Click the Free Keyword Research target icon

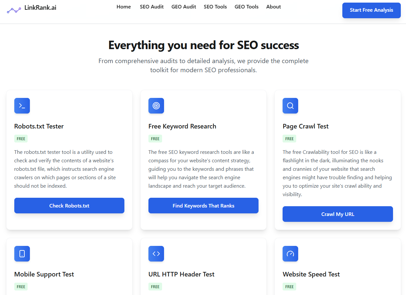pos(156,106)
